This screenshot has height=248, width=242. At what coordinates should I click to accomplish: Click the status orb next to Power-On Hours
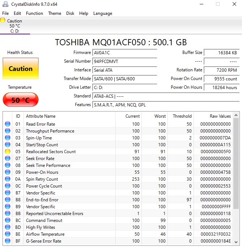8,172
